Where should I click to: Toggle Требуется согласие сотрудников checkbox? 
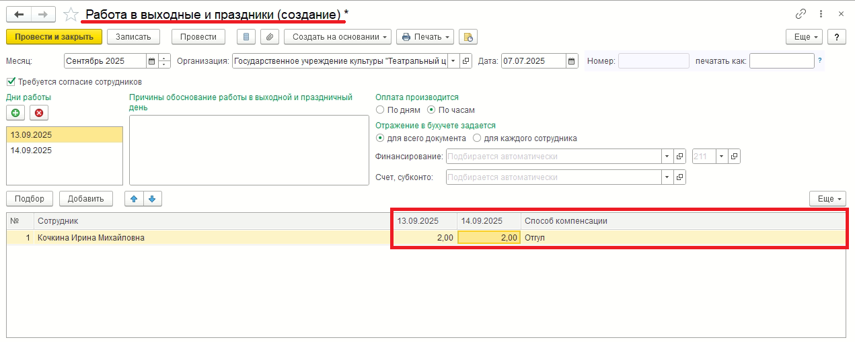10,82
